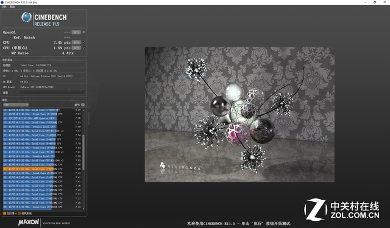Uncheck the CPU (单核心) test checkbox
Screen dimensions: 390x228
coord(83,48)
